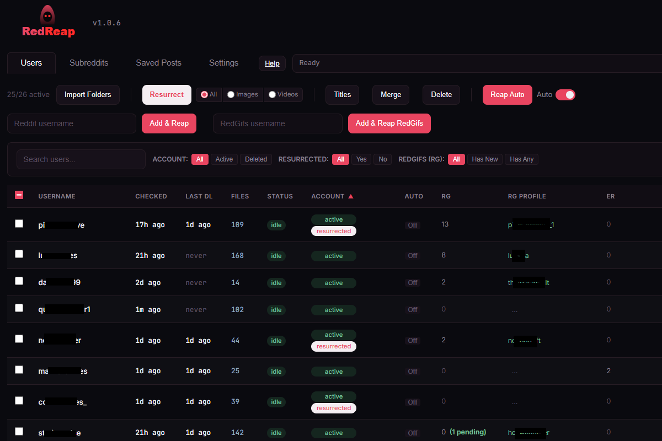Filter RedGifs by Has Any
Screen dimensions: 662x441
tap(522, 159)
